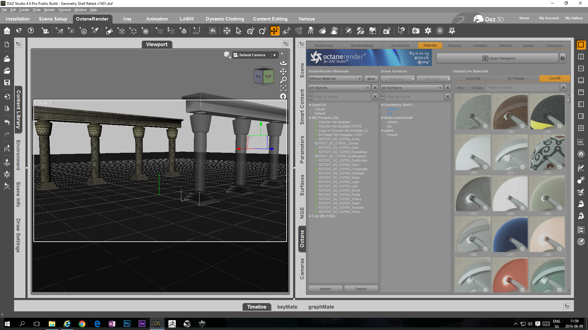Open the Render menu
The width and height of the screenshot is (588, 330).
point(49,10)
